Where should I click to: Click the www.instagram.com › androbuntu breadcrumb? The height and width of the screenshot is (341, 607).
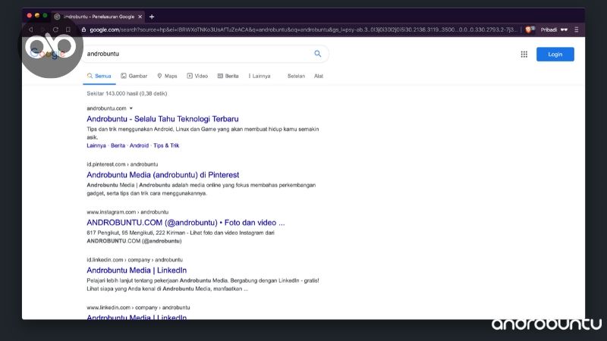click(x=127, y=212)
